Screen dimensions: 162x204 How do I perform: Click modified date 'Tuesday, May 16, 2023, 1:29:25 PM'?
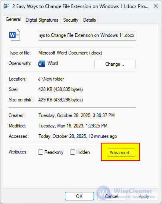click(73, 126)
